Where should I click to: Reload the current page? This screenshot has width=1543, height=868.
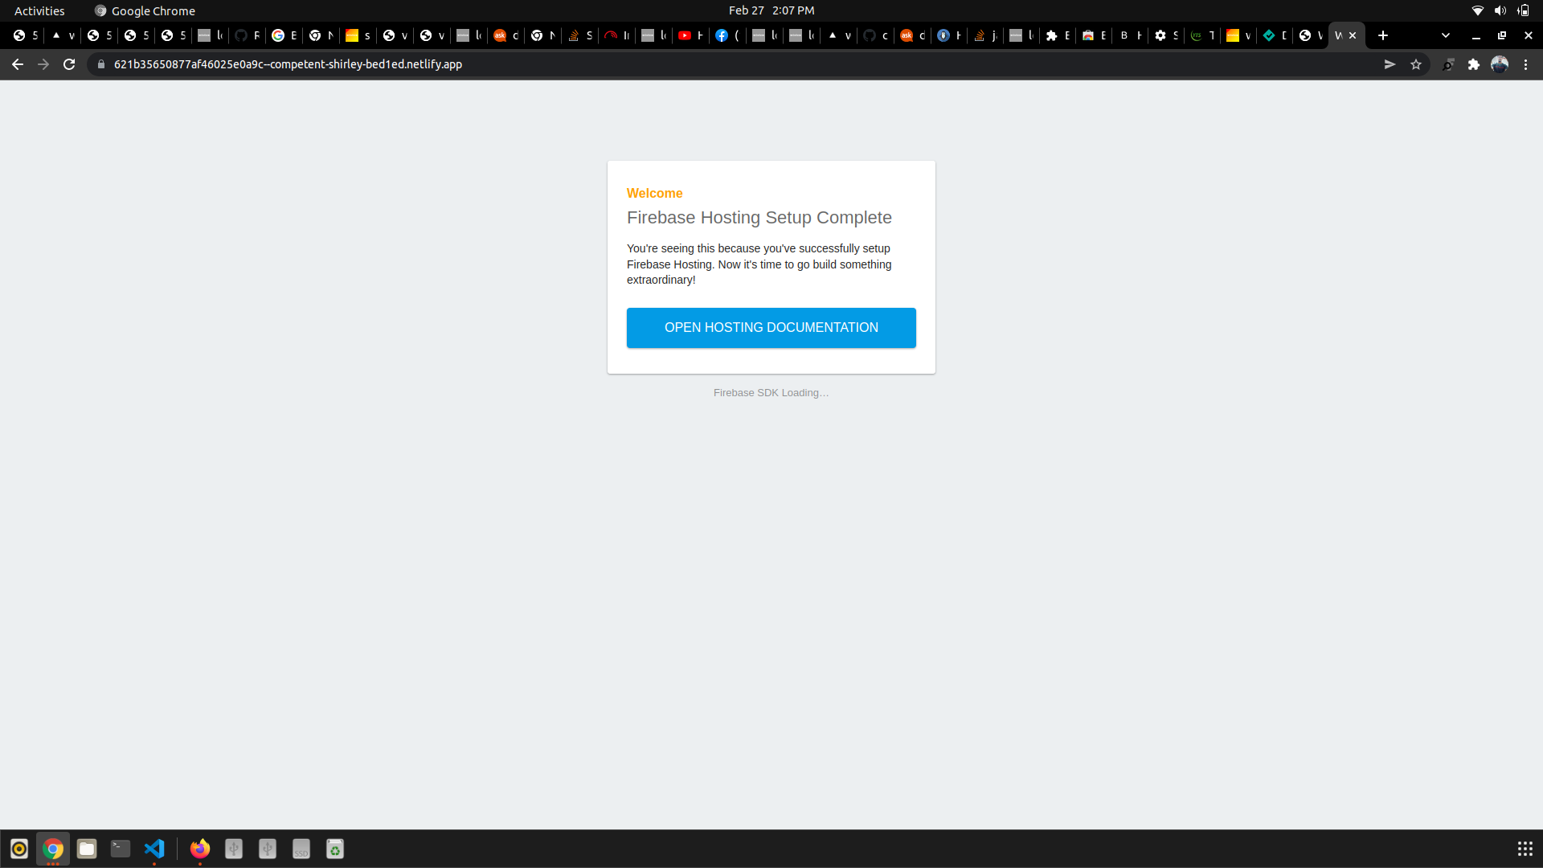tap(69, 64)
